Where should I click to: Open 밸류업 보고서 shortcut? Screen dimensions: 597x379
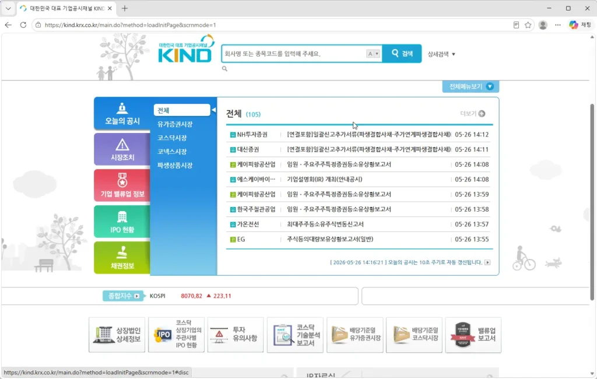coord(473,335)
